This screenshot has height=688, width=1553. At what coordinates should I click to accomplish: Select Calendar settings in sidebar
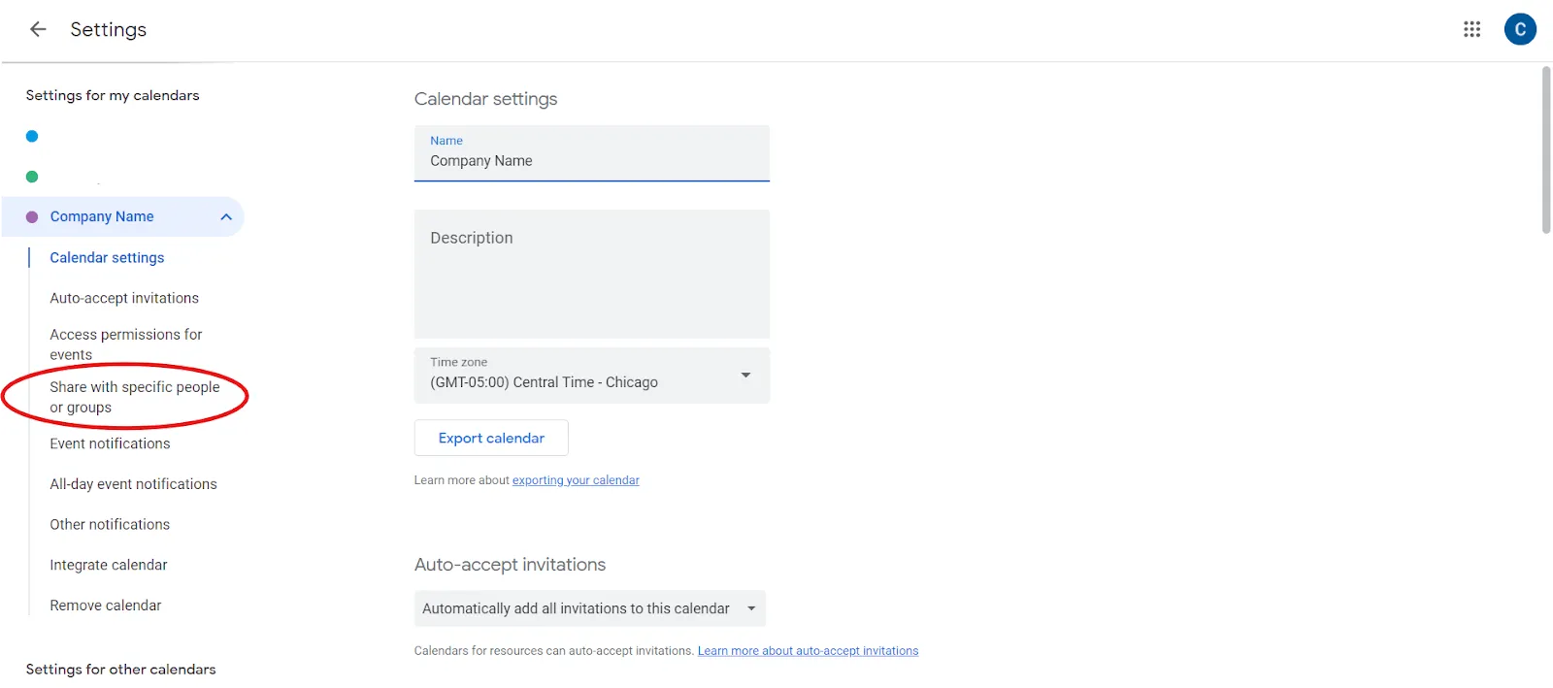pyautogui.click(x=107, y=257)
